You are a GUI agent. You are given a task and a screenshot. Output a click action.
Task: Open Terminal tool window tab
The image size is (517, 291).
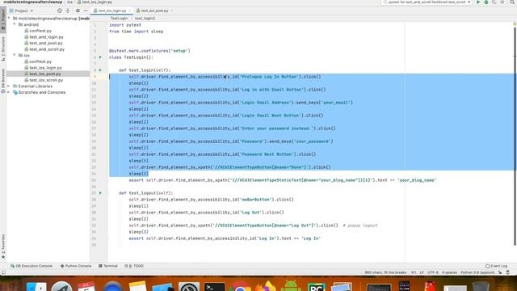coord(108,266)
